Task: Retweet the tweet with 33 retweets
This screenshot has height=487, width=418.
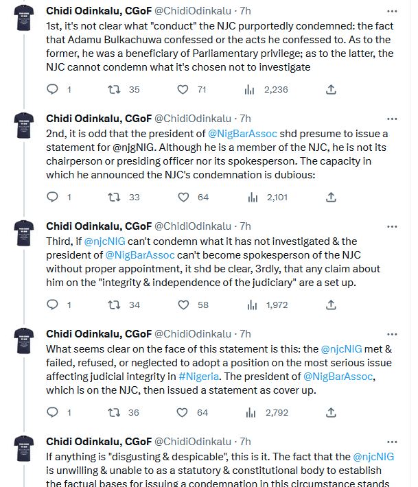Action: pyautogui.click(x=118, y=197)
